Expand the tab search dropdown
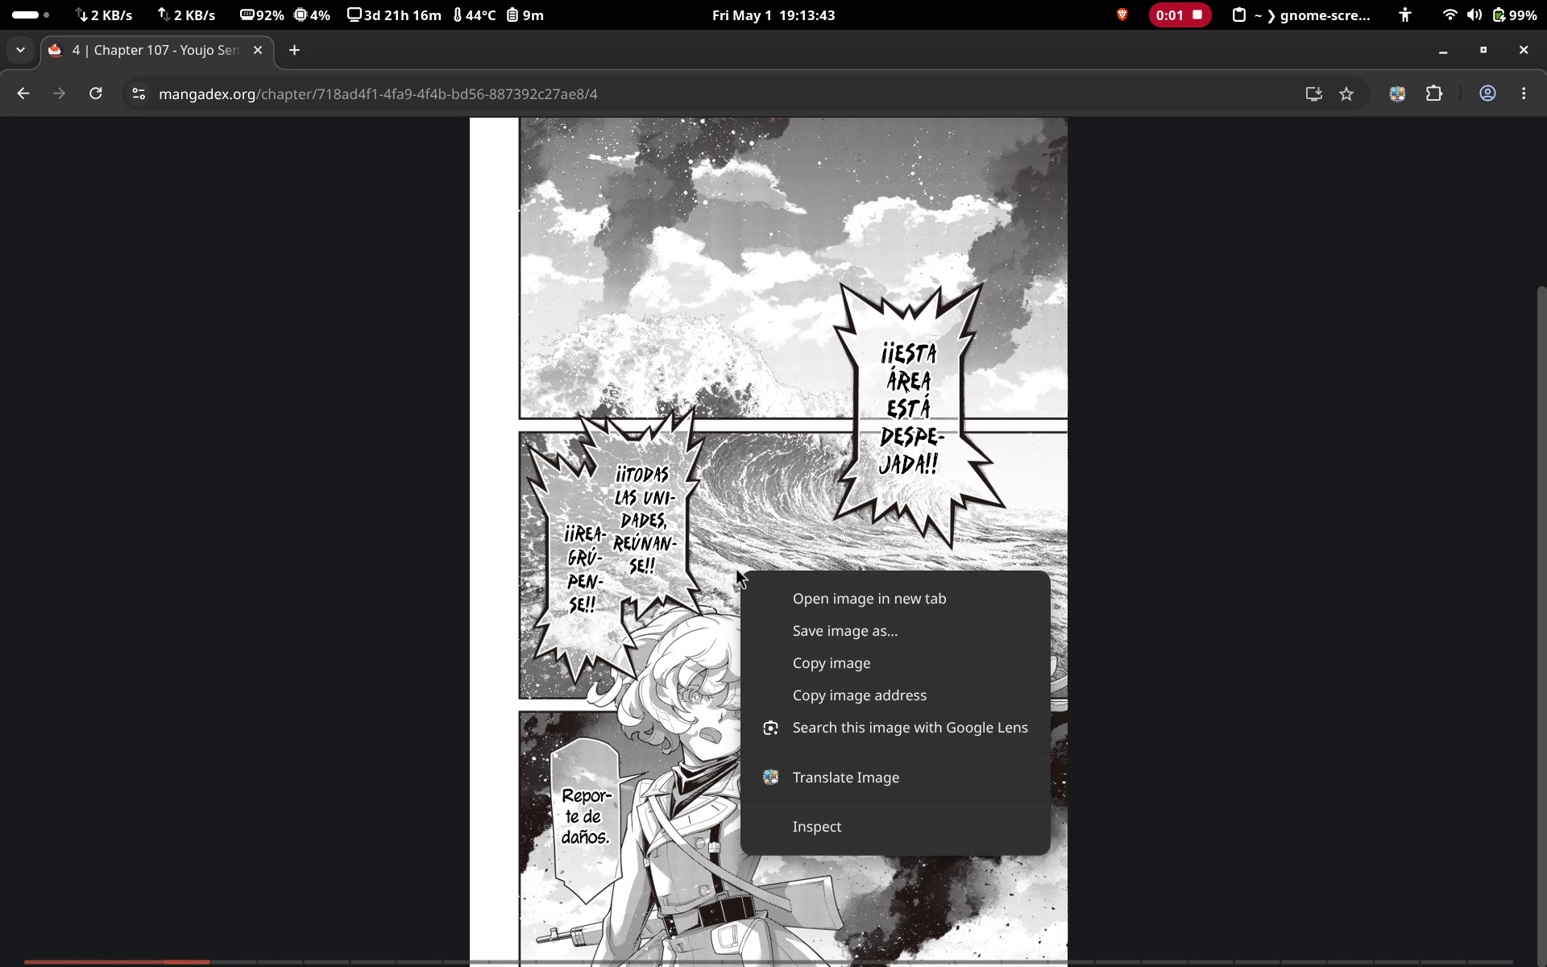This screenshot has height=967, width=1547. coord(20,50)
